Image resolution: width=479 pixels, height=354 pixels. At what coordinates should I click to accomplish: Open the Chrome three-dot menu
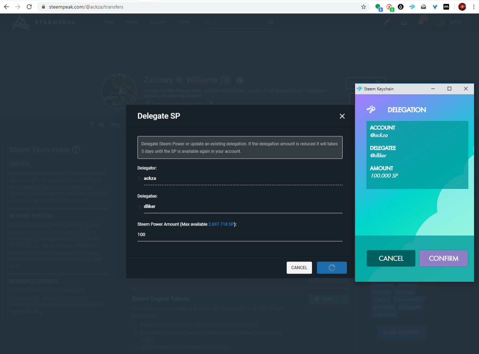pos(474,7)
